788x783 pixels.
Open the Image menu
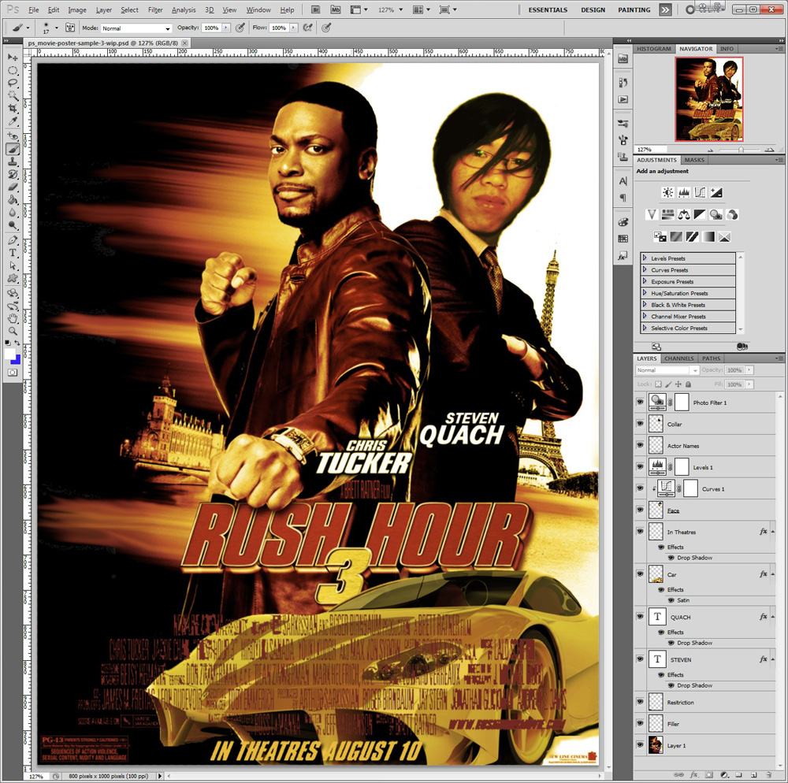77,9
